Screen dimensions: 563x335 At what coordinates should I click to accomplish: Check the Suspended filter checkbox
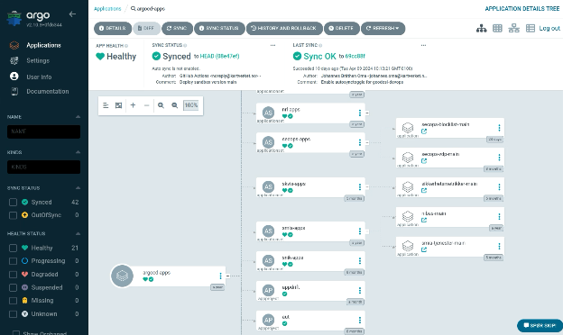coord(13,287)
